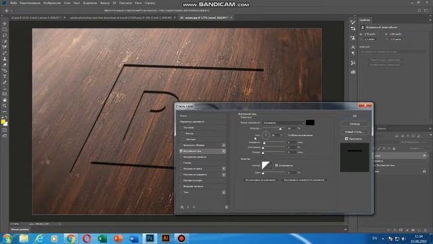The width and height of the screenshot is (433, 244).
Task: Click the Inner Shadow opacity slider handle
Action: pyautogui.click(x=280, y=129)
